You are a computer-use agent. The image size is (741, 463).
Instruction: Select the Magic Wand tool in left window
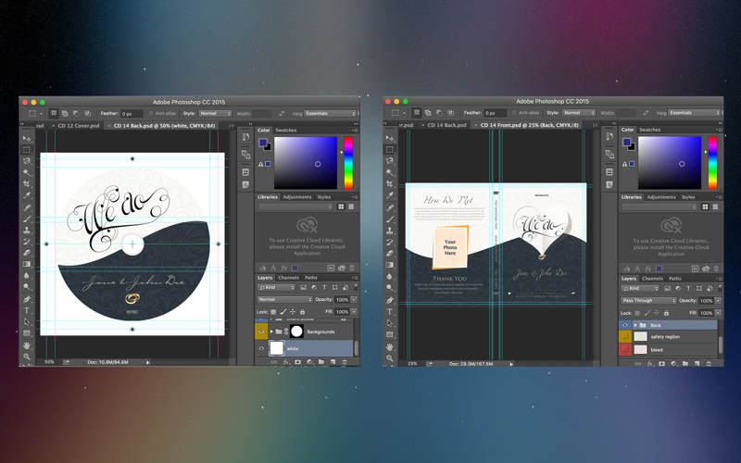(27, 172)
